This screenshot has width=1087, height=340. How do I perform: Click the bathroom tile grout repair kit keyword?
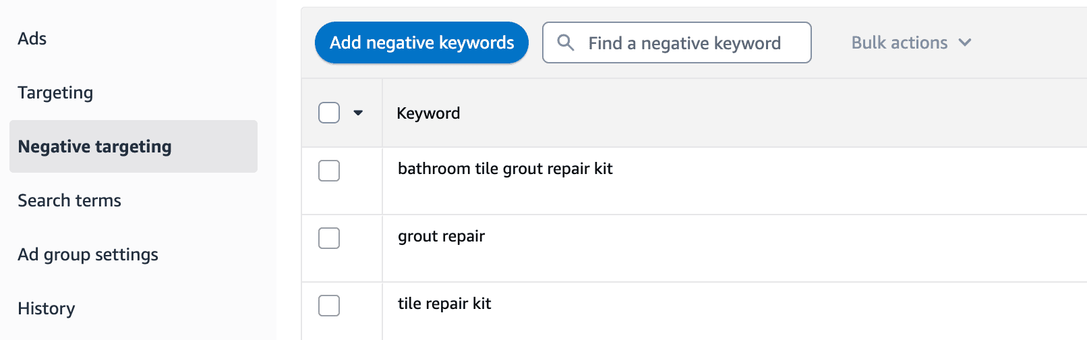click(x=505, y=169)
